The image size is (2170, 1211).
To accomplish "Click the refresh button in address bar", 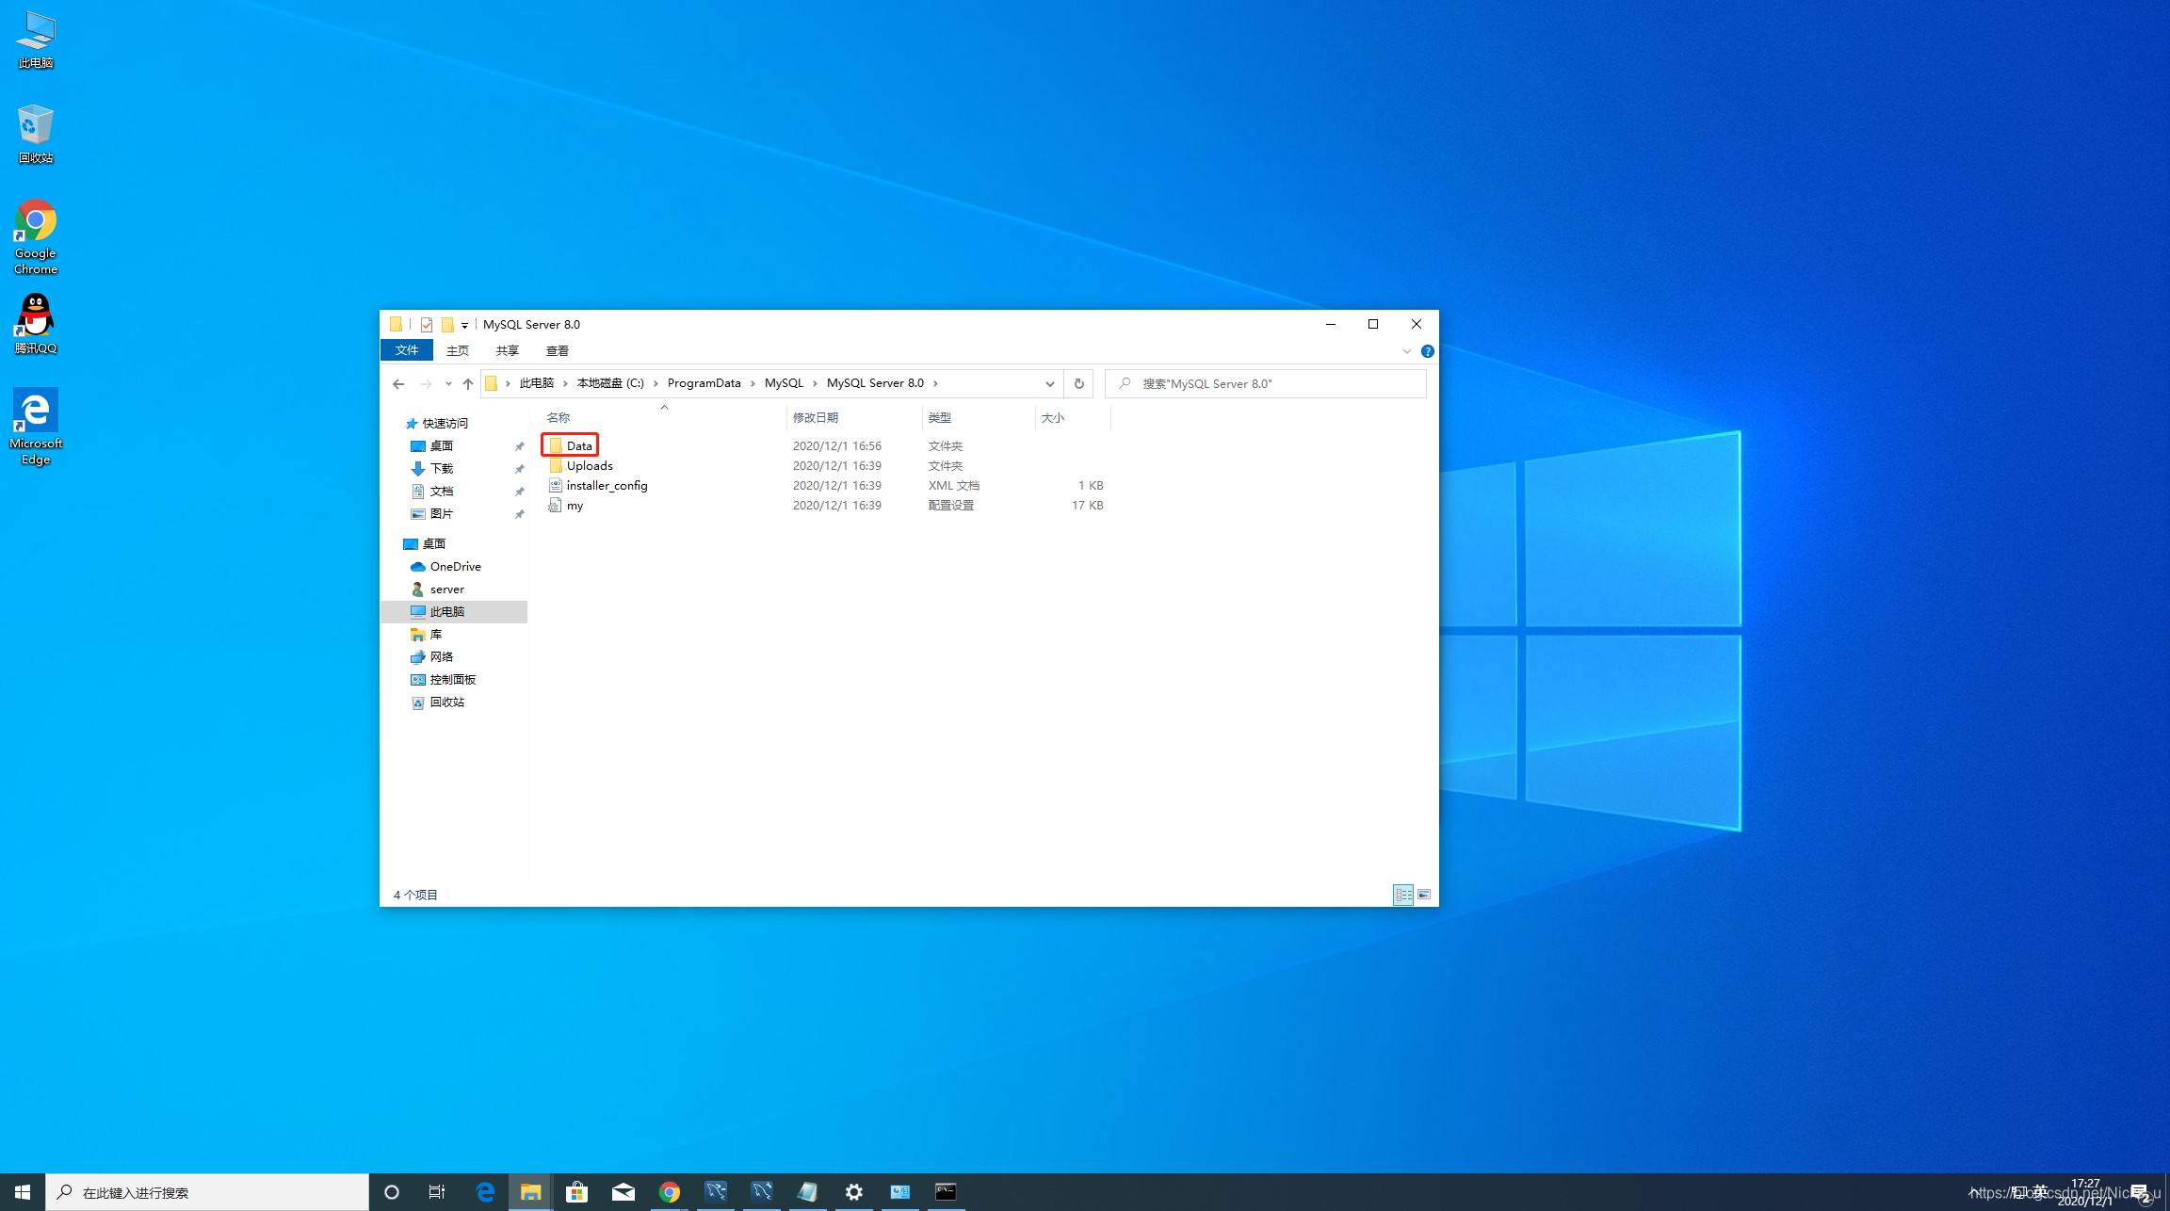I will click(1078, 383).
